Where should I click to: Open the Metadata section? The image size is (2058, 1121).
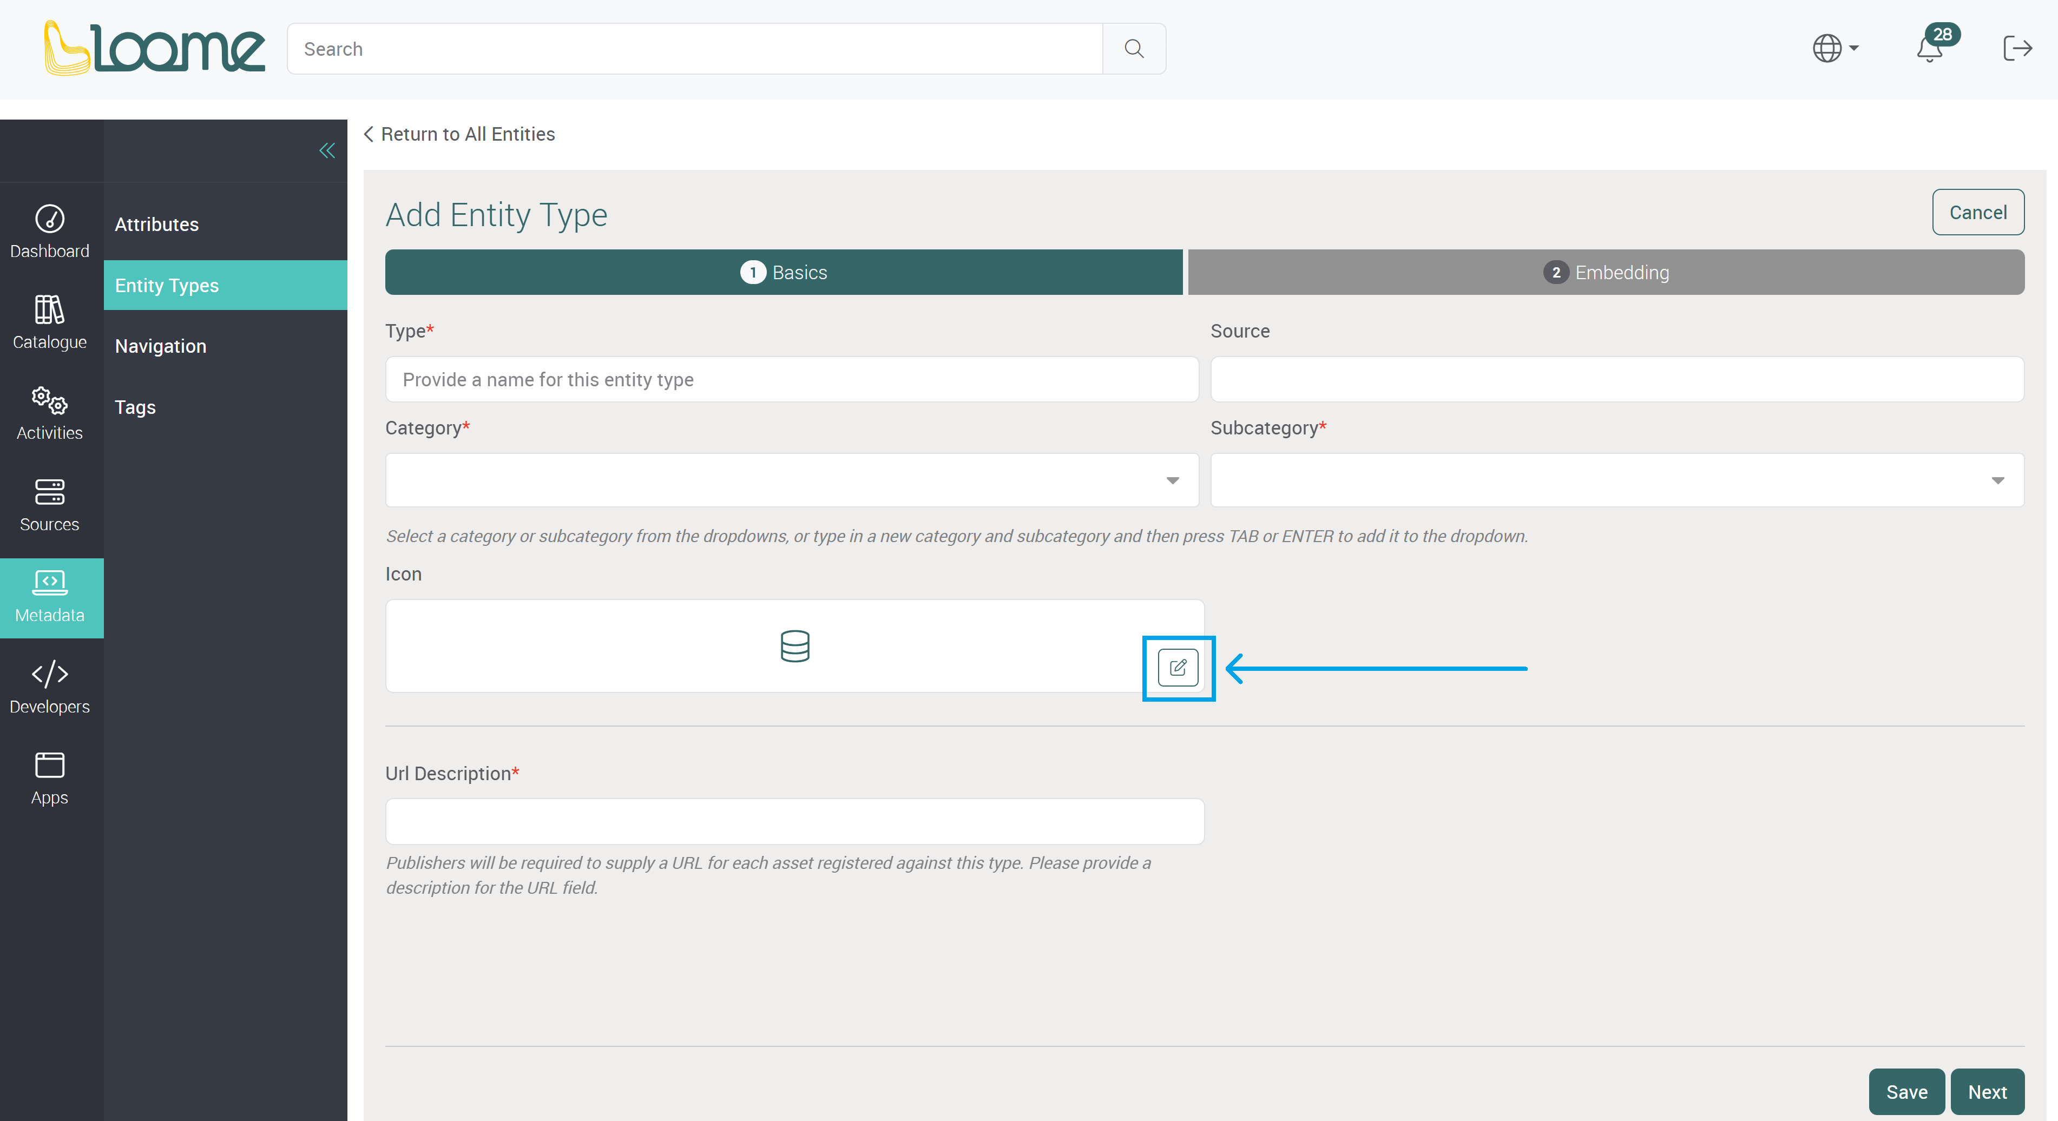coord(51,598)
